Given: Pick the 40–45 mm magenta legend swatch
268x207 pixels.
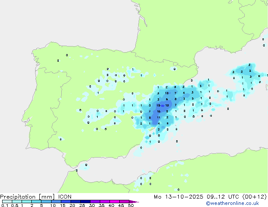Looking at the screenshot, I should [115, 202].
